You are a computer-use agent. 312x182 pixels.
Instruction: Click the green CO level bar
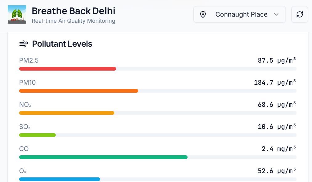[x=103, y=157]
